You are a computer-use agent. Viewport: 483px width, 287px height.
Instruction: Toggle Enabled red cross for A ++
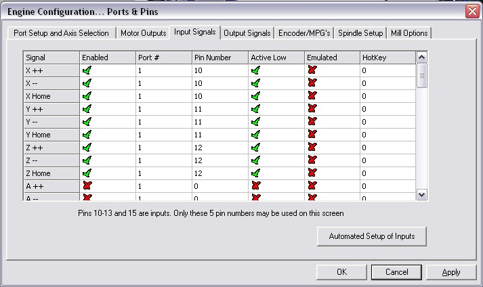(x=87, y=186)
